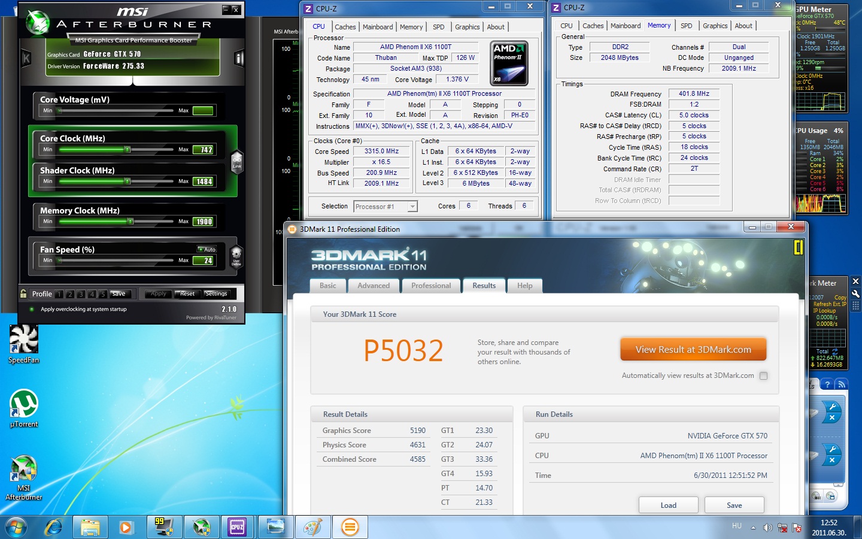This screenshot has height=539, width=862.
Task: Click MSI Afterburner taskbar icon
Action: 201,527
